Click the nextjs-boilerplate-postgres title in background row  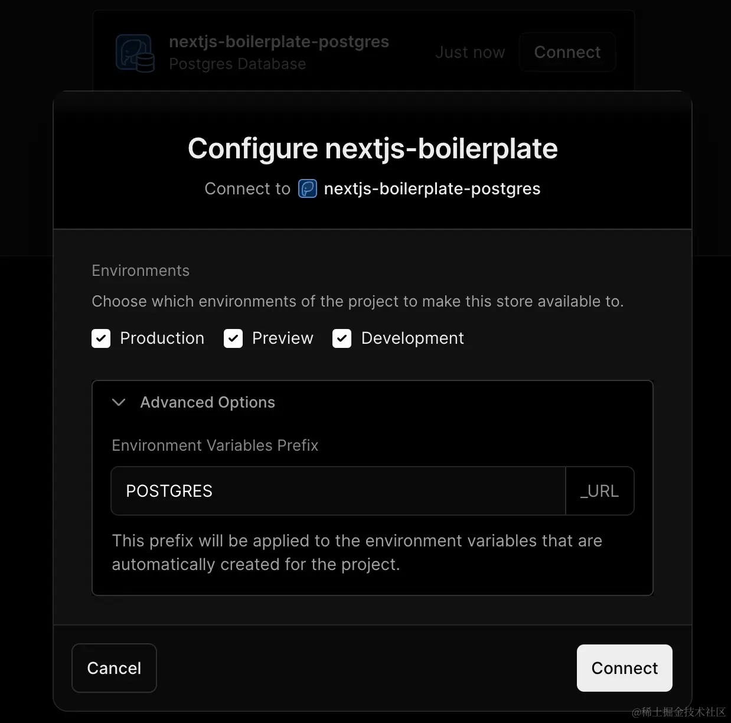pyautogui.click(x=279, y=41)
